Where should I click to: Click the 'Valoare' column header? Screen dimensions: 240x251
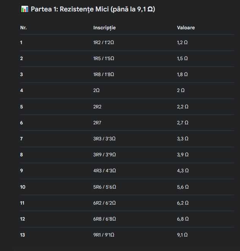[x=186, y=28]
